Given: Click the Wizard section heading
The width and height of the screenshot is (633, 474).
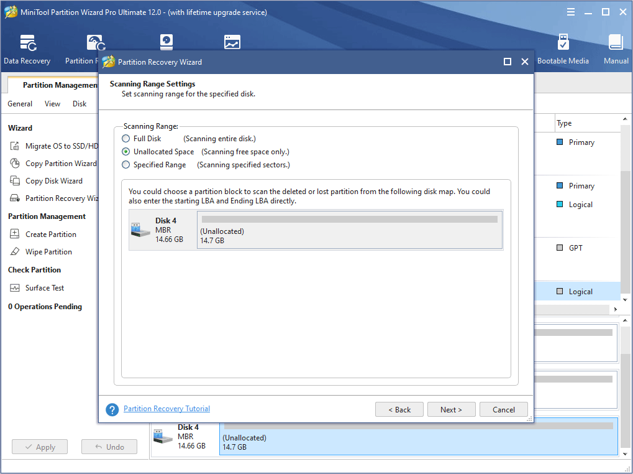Looking at the screenshot, I should (x=20, y=128).
